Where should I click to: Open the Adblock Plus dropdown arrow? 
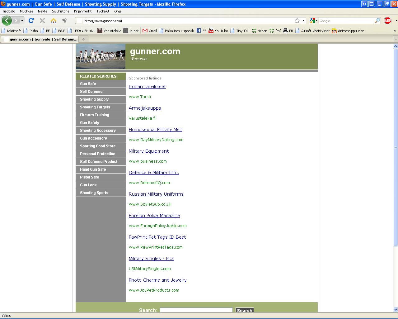pyautogui.click(x=396, y=21)
